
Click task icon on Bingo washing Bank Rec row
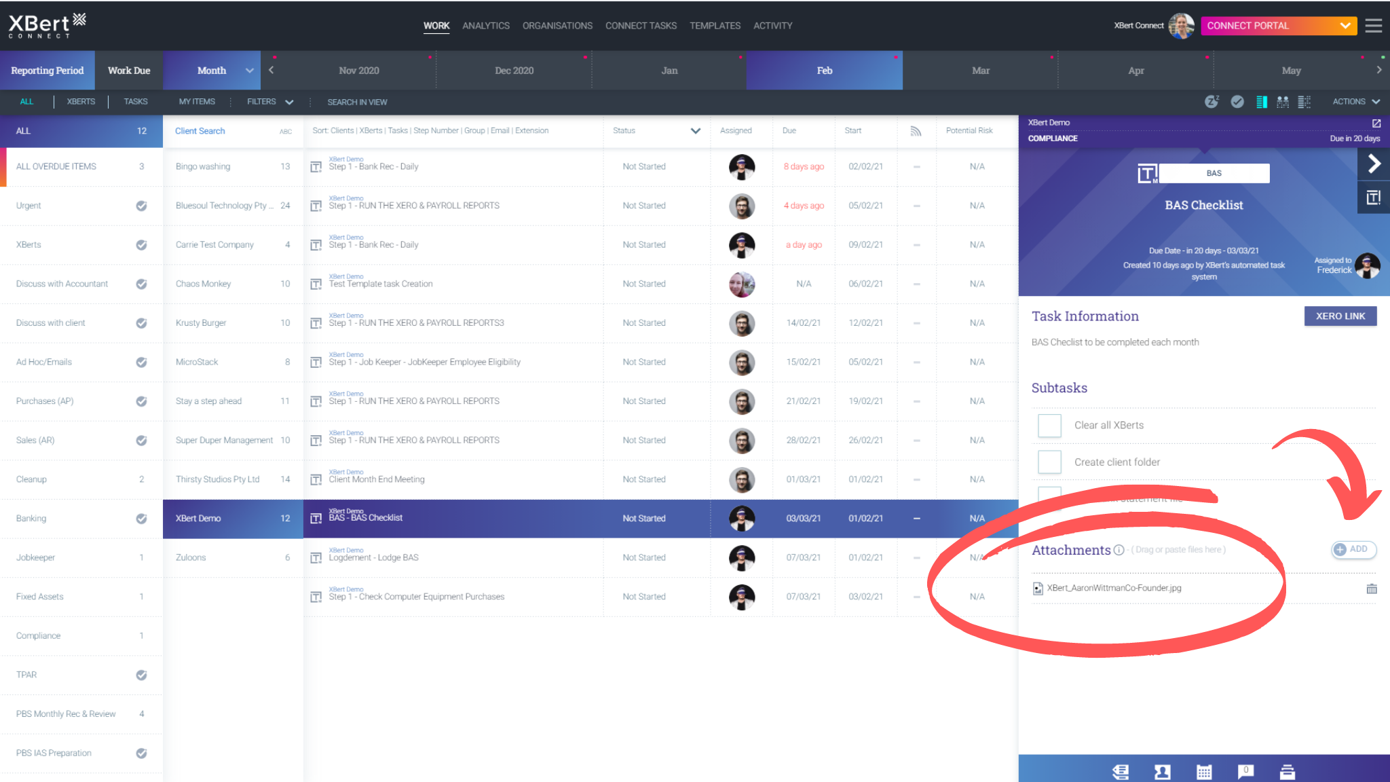pyautogui.click(x=316, y=167)
